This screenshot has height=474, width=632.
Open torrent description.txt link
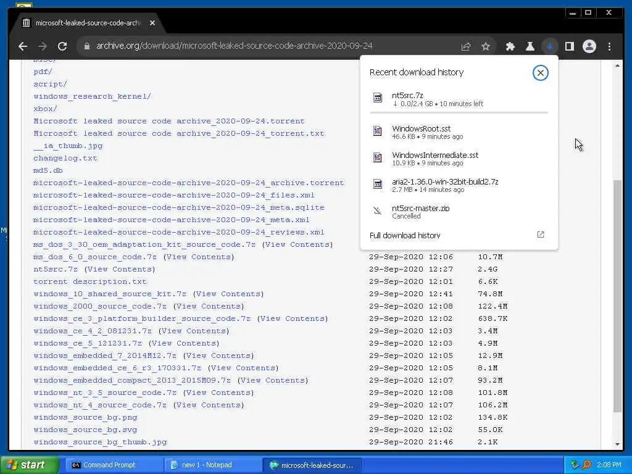coord(90,281)
